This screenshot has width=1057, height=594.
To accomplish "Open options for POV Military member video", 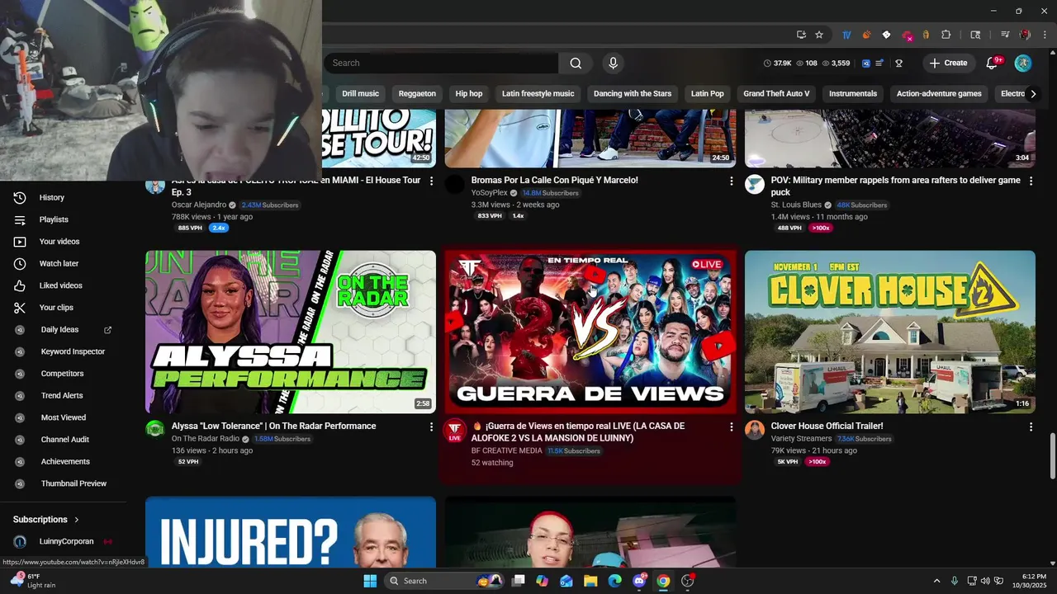I will [x=1031, y=181].
